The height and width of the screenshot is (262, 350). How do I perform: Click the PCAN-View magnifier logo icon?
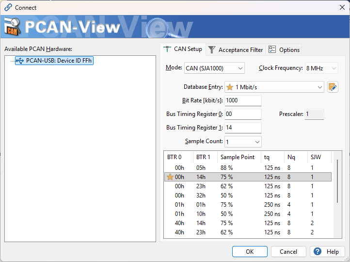pos(13,27)
